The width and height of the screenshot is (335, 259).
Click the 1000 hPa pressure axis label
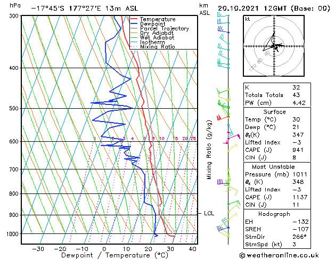tap(13, 234)
